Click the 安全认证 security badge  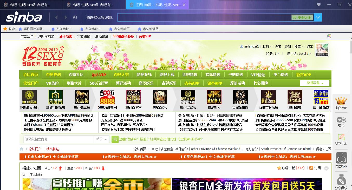point(302,17)
